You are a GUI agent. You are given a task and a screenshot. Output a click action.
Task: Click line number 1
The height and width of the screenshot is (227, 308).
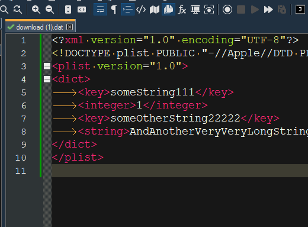(x=24, y=40)
